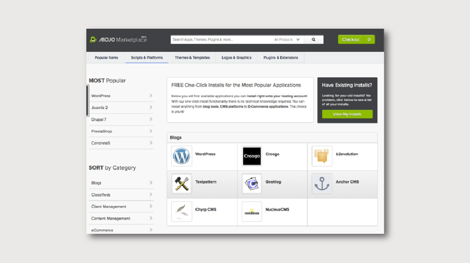Select Blogs in Sort by Category
Screen dimensions: 470x263
(96, 183)
